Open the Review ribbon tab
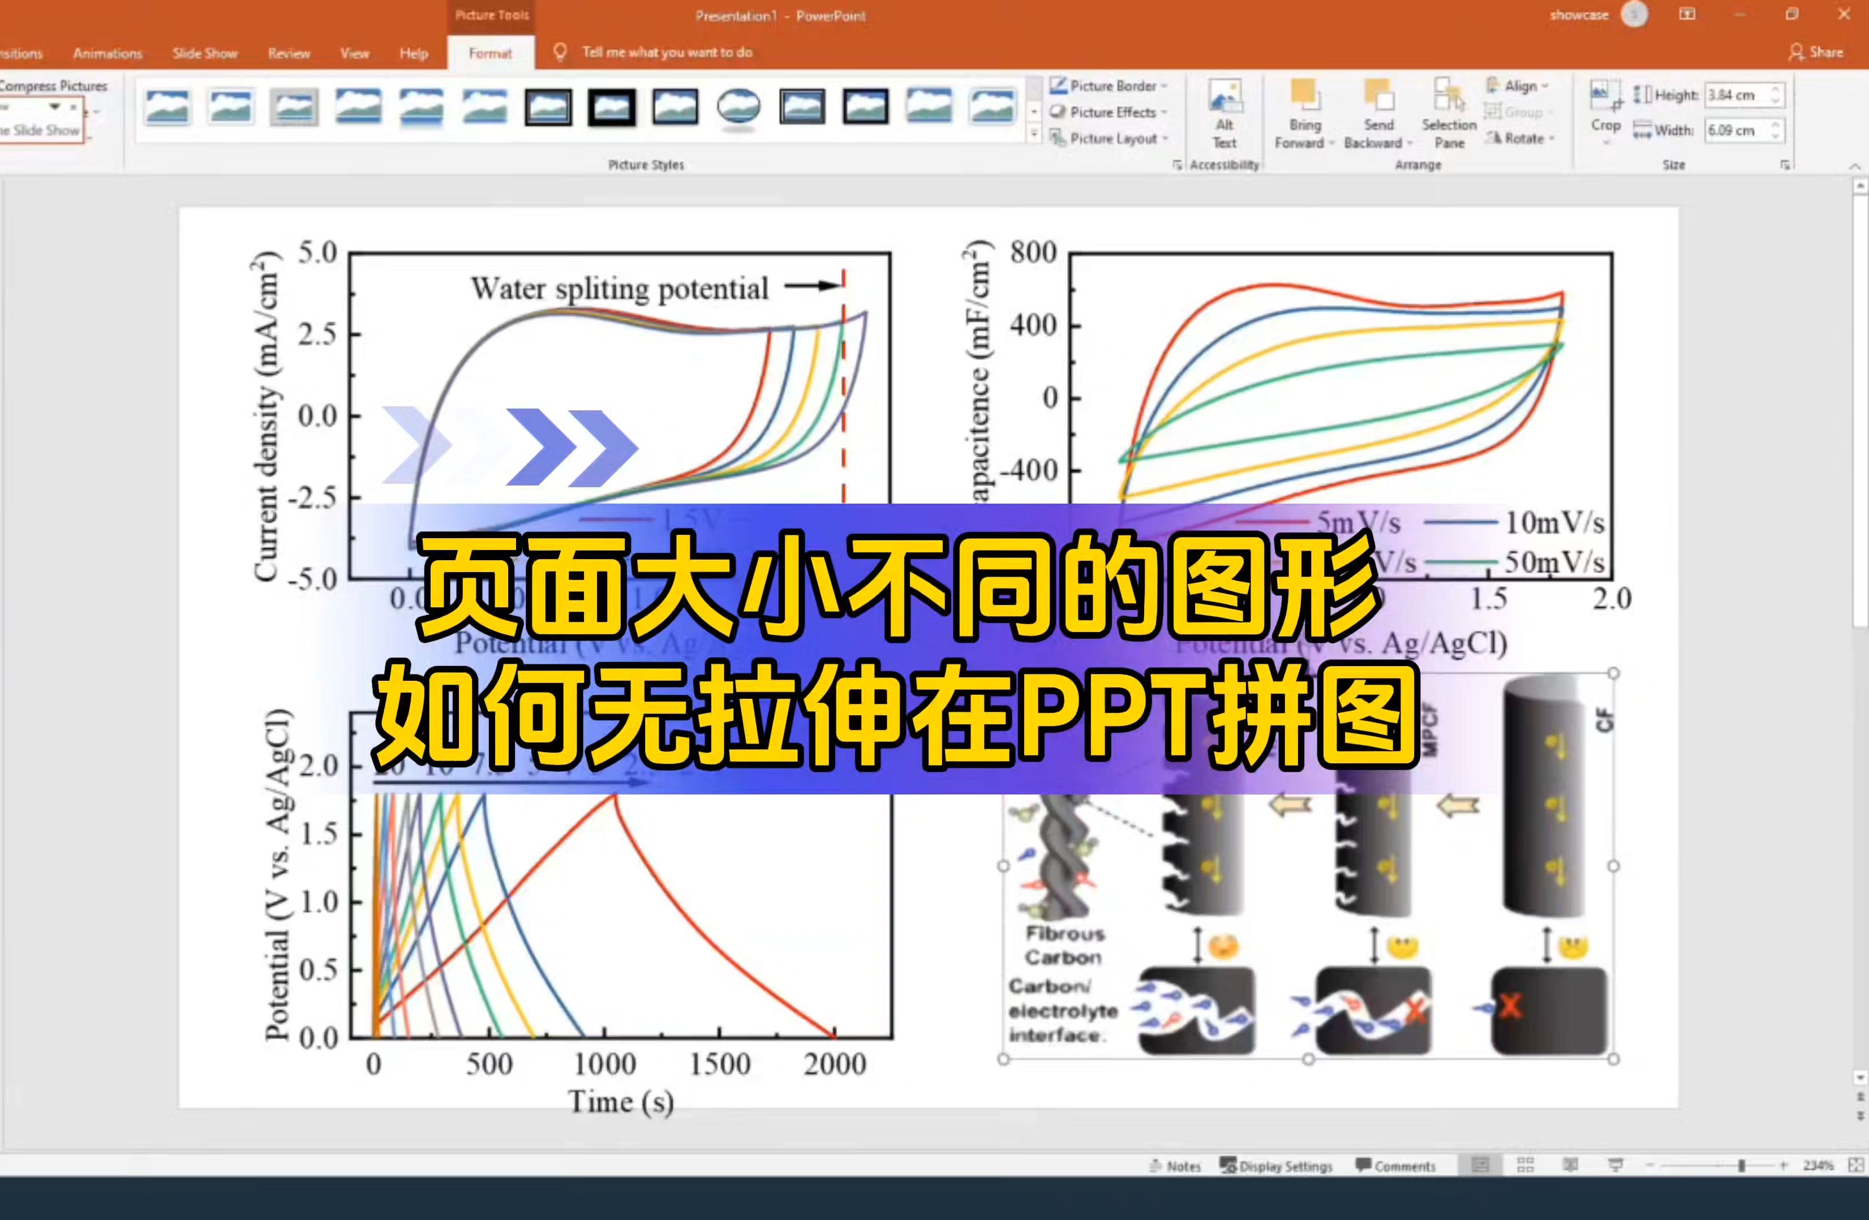The height and width of the screenshot is (1220, 1869). 288,53
